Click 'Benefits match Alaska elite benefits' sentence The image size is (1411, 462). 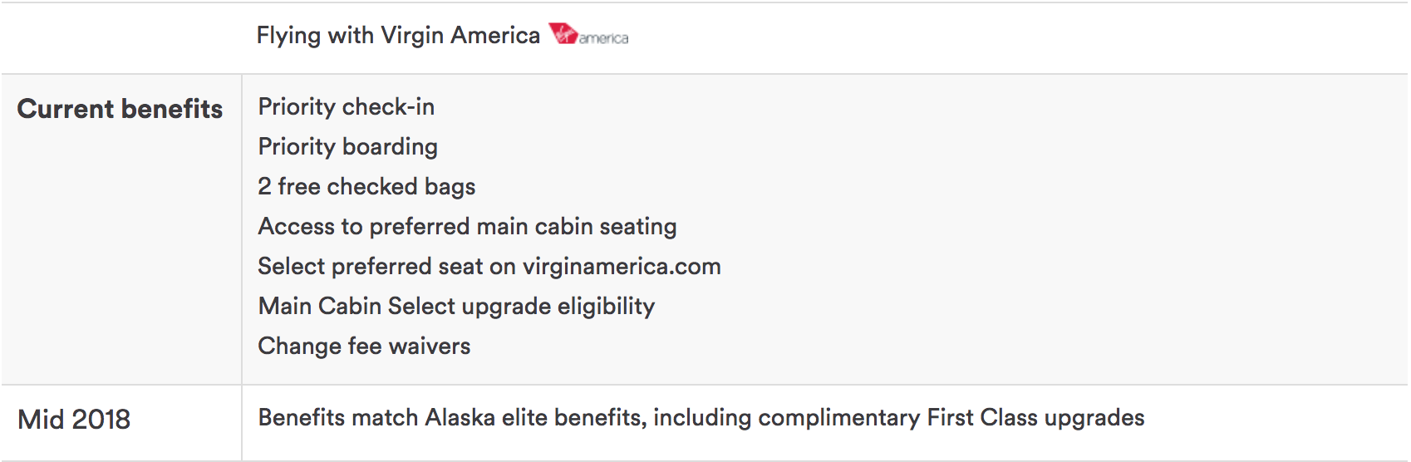(452, 418)
